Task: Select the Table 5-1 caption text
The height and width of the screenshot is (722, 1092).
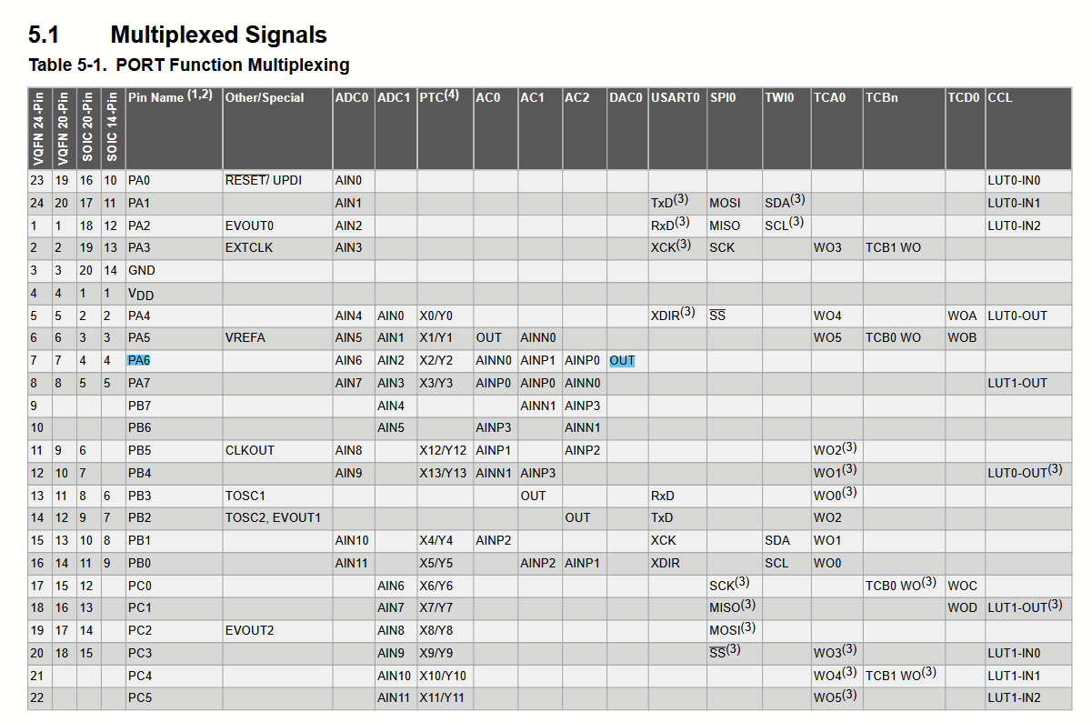Action: coord(189,65)
